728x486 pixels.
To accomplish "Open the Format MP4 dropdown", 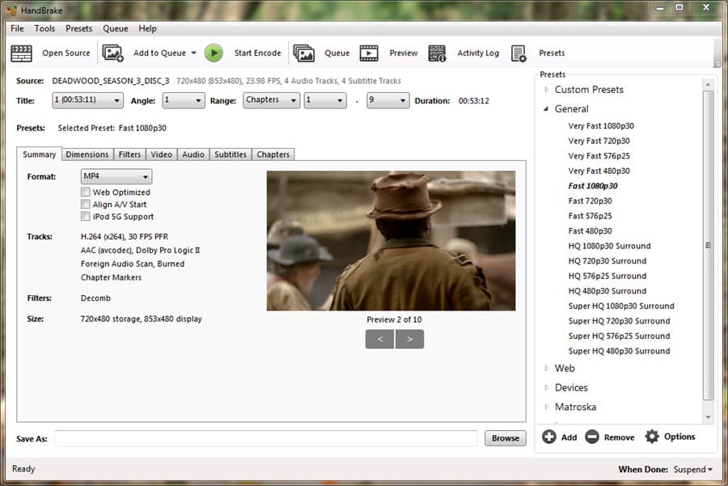I will point(116,176).
